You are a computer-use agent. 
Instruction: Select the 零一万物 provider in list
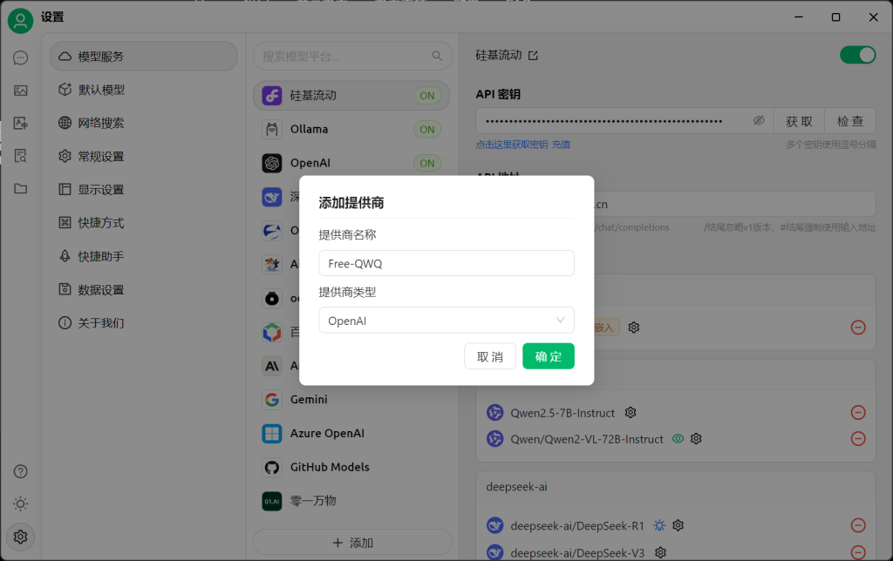coord(351,501)
